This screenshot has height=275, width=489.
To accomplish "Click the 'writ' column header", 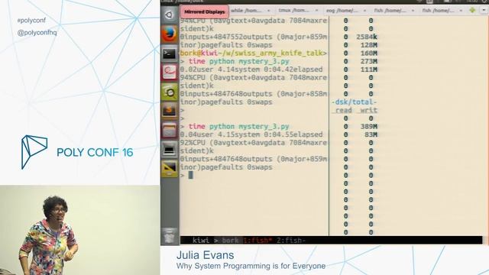I will coord(368,110).
